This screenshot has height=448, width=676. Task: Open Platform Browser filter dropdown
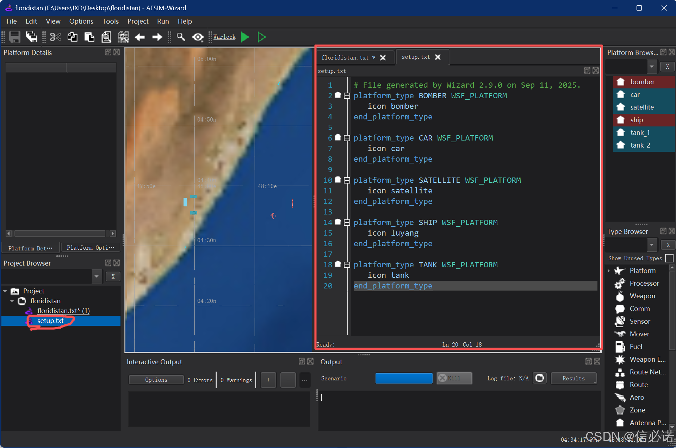tap(652, 66)
